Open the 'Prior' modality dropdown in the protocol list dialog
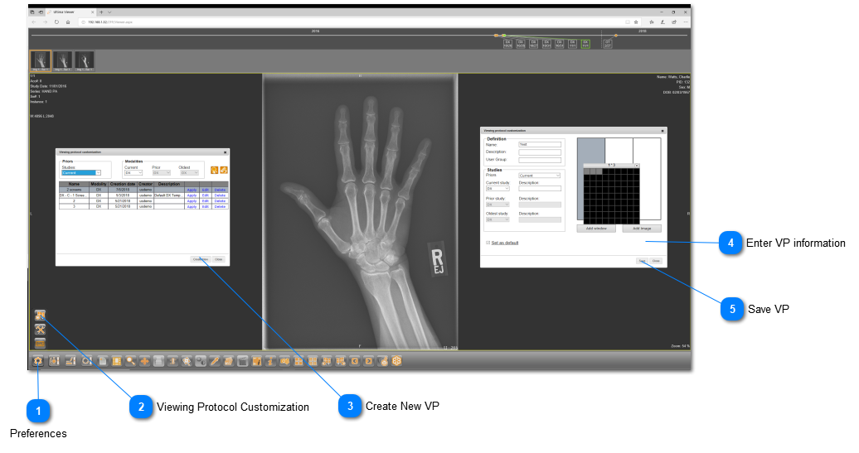859x453 pixels. pyautogui.click(x=162, y=173)
